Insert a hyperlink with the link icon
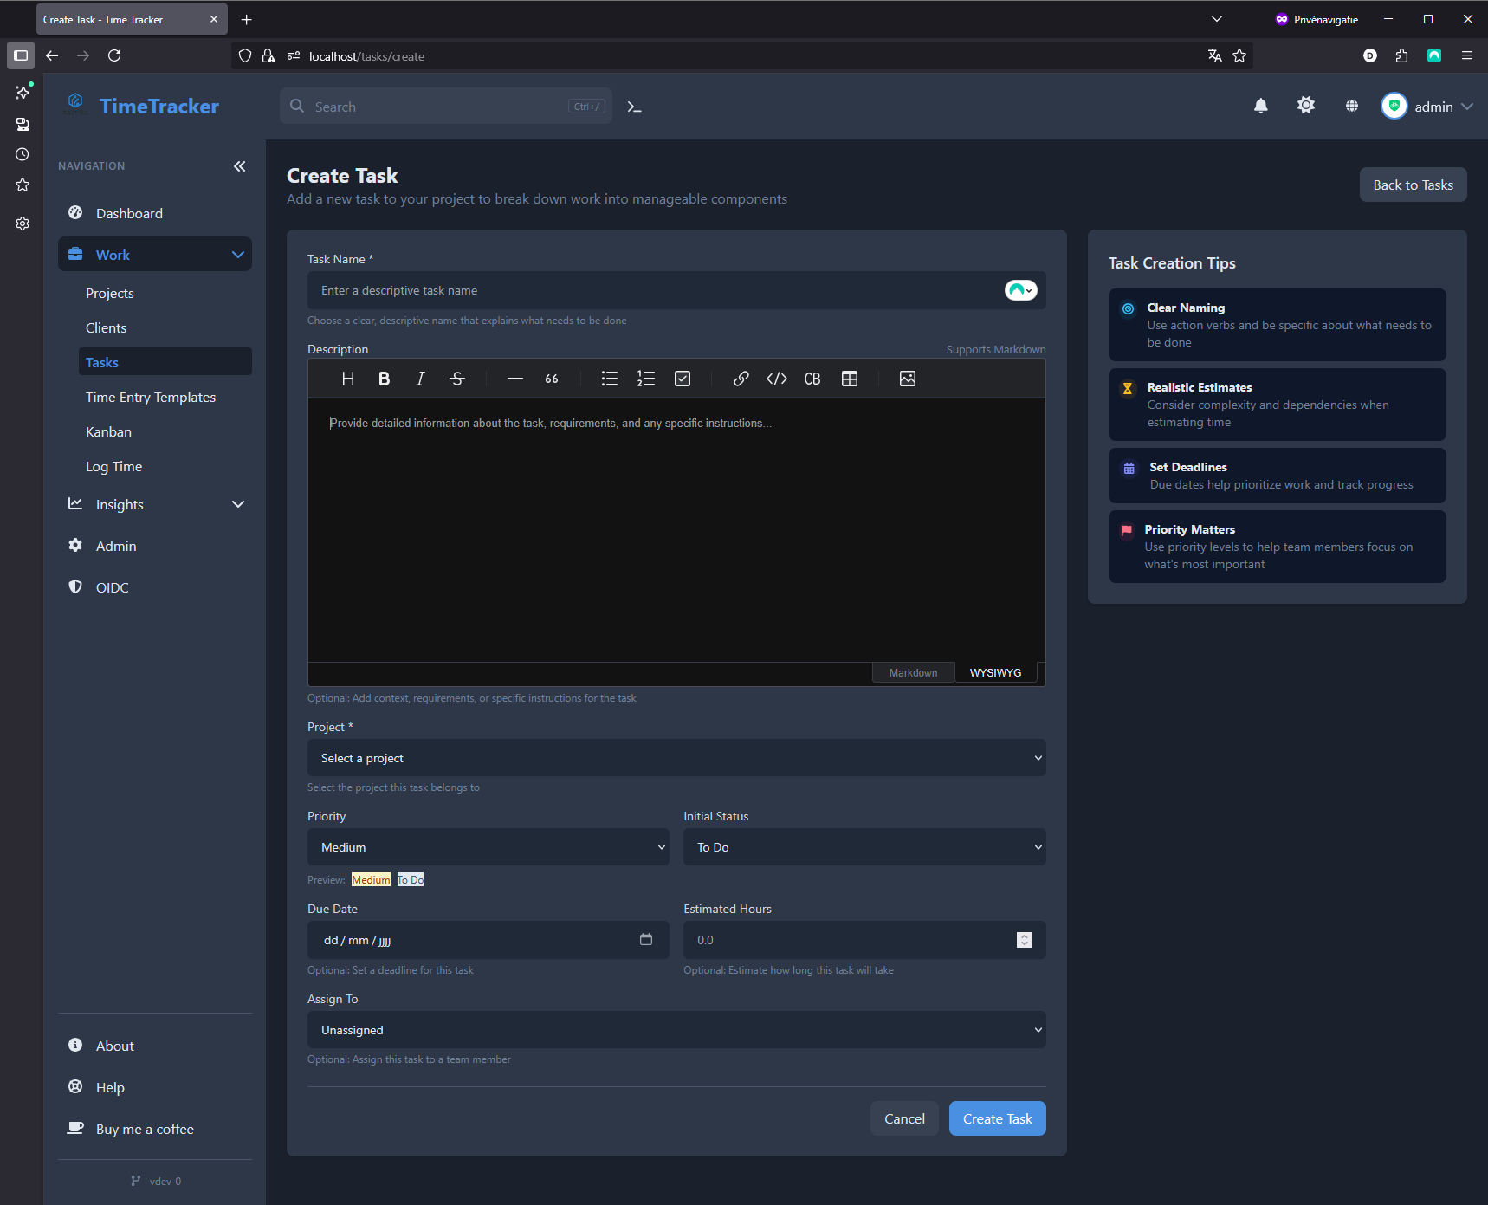The image size is (1488, 1205). [741, 379]
